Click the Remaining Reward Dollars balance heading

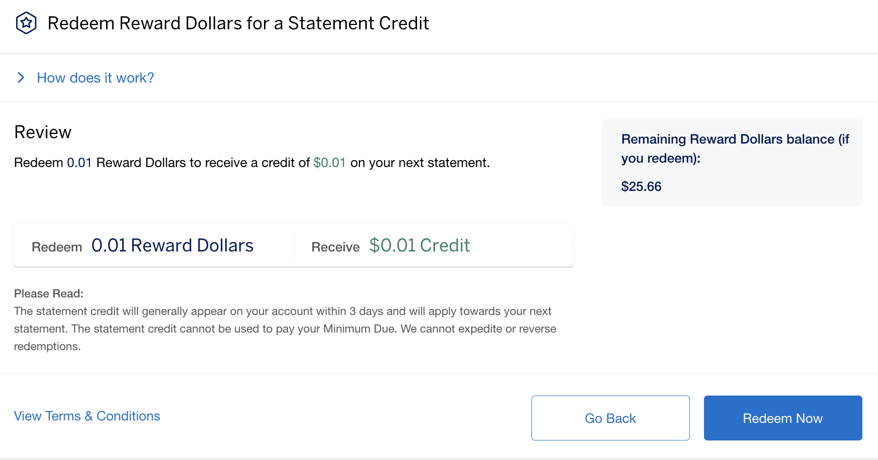[735, 148]
